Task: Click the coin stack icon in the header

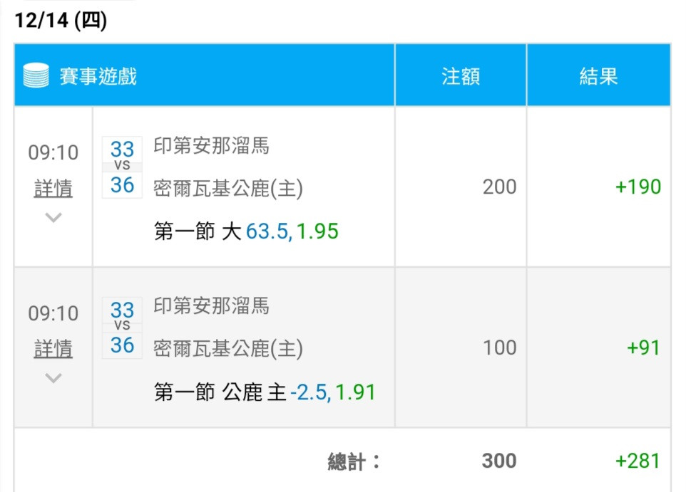Action: coord(36,75)
